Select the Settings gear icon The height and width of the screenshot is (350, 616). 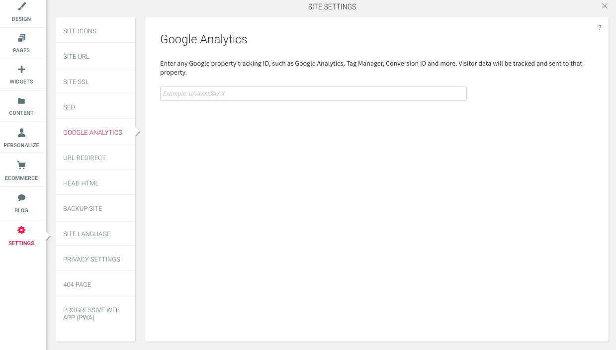(x=21, y=230)
